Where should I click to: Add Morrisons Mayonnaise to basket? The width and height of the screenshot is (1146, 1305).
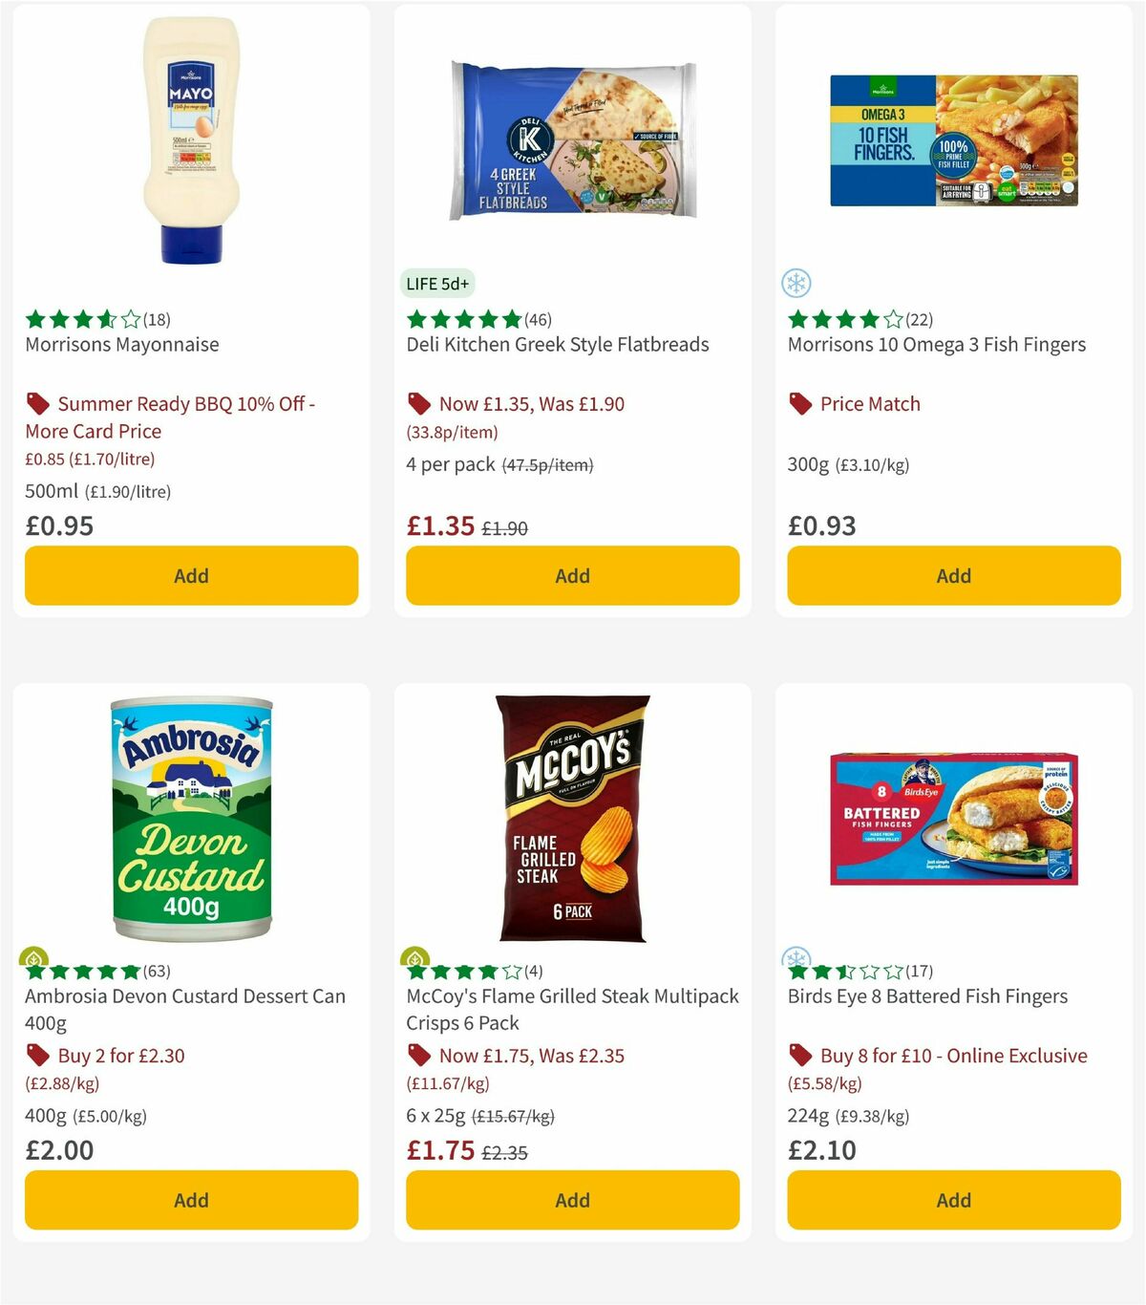[x=191, y=575]
